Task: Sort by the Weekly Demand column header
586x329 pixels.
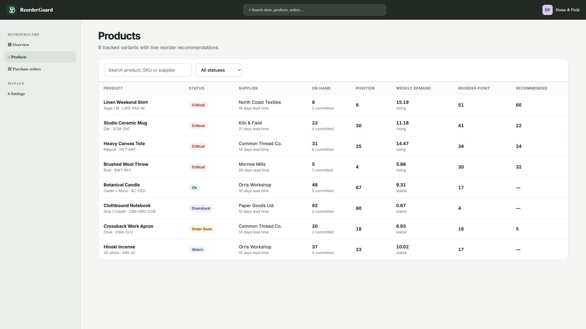Action: coord(413,88)
